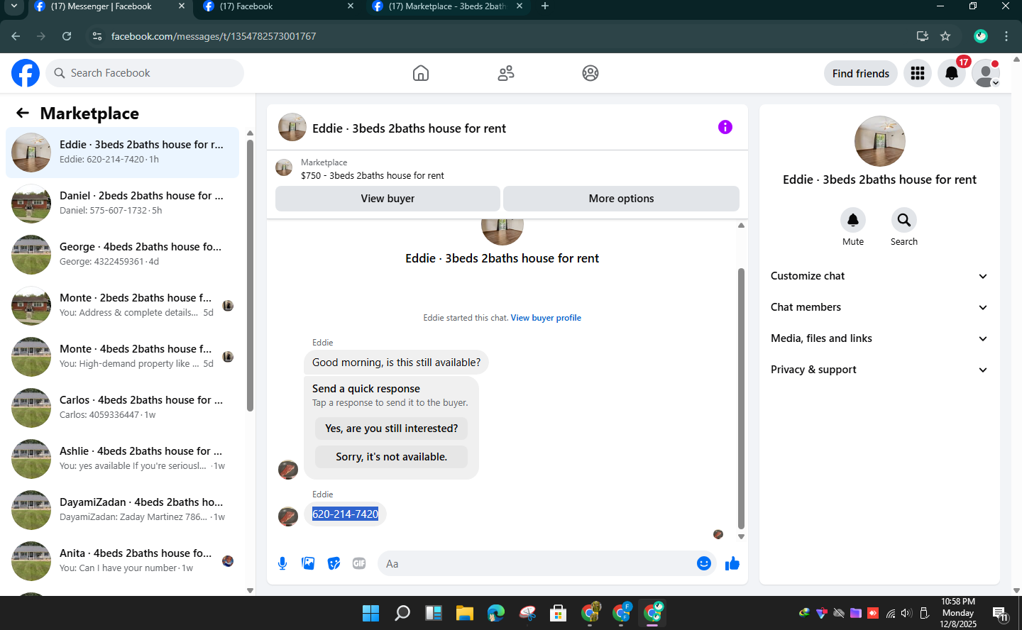This screenshot has width=1022, height=630.
Task: Open the View buyer profile link
Action: pyautogui.click(x=546, y=318)
